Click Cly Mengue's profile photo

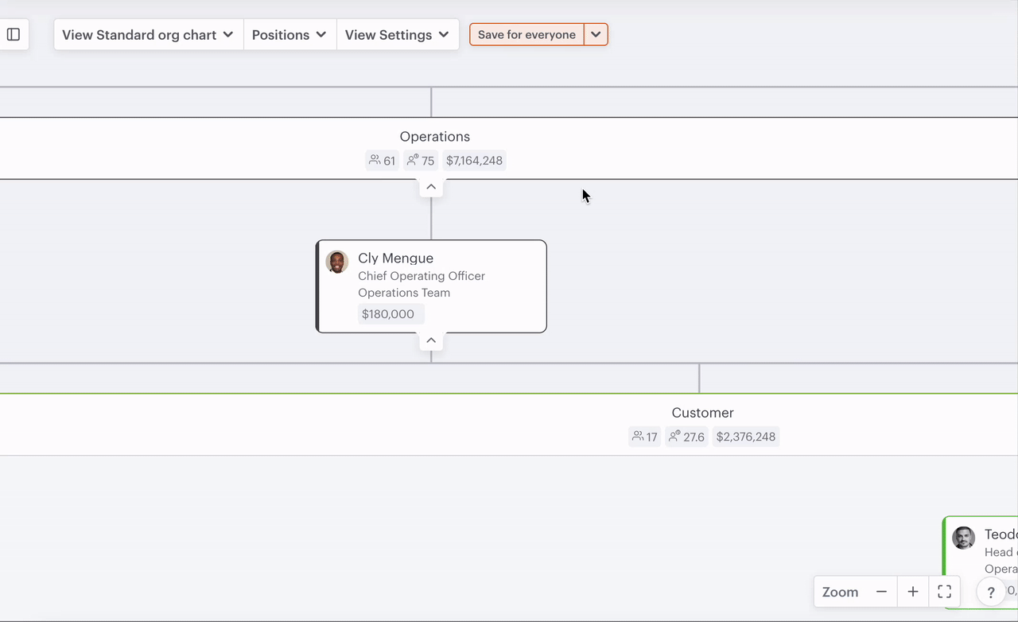(337, 262)
